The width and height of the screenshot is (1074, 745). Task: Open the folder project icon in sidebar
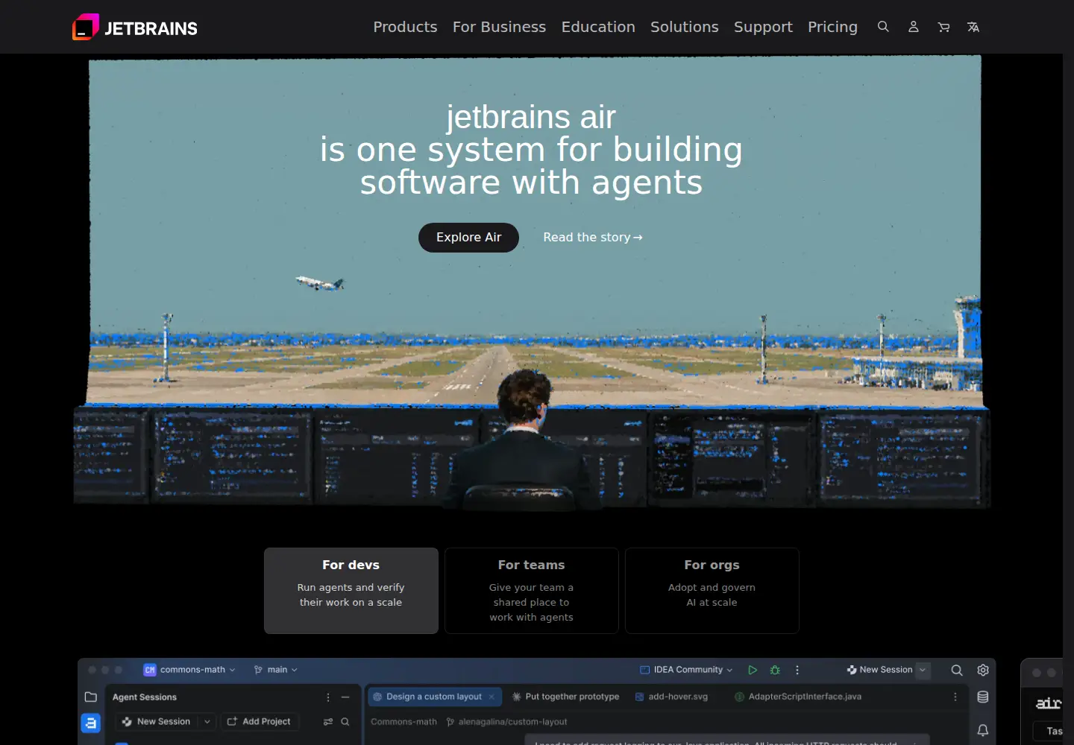coord(91,697)
